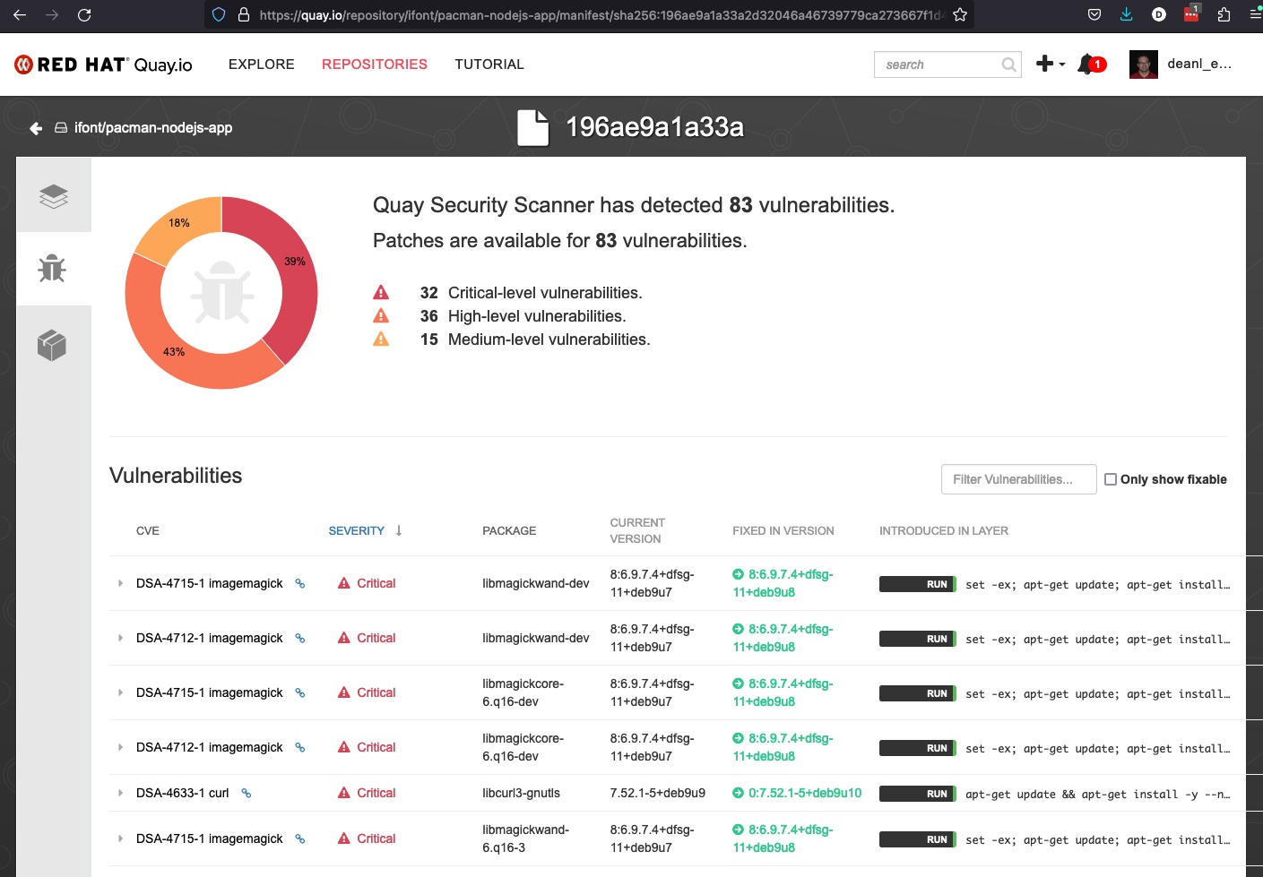1263x877 pixels.
Task: Go back with the browser back arrow
Action: point(20,15)
